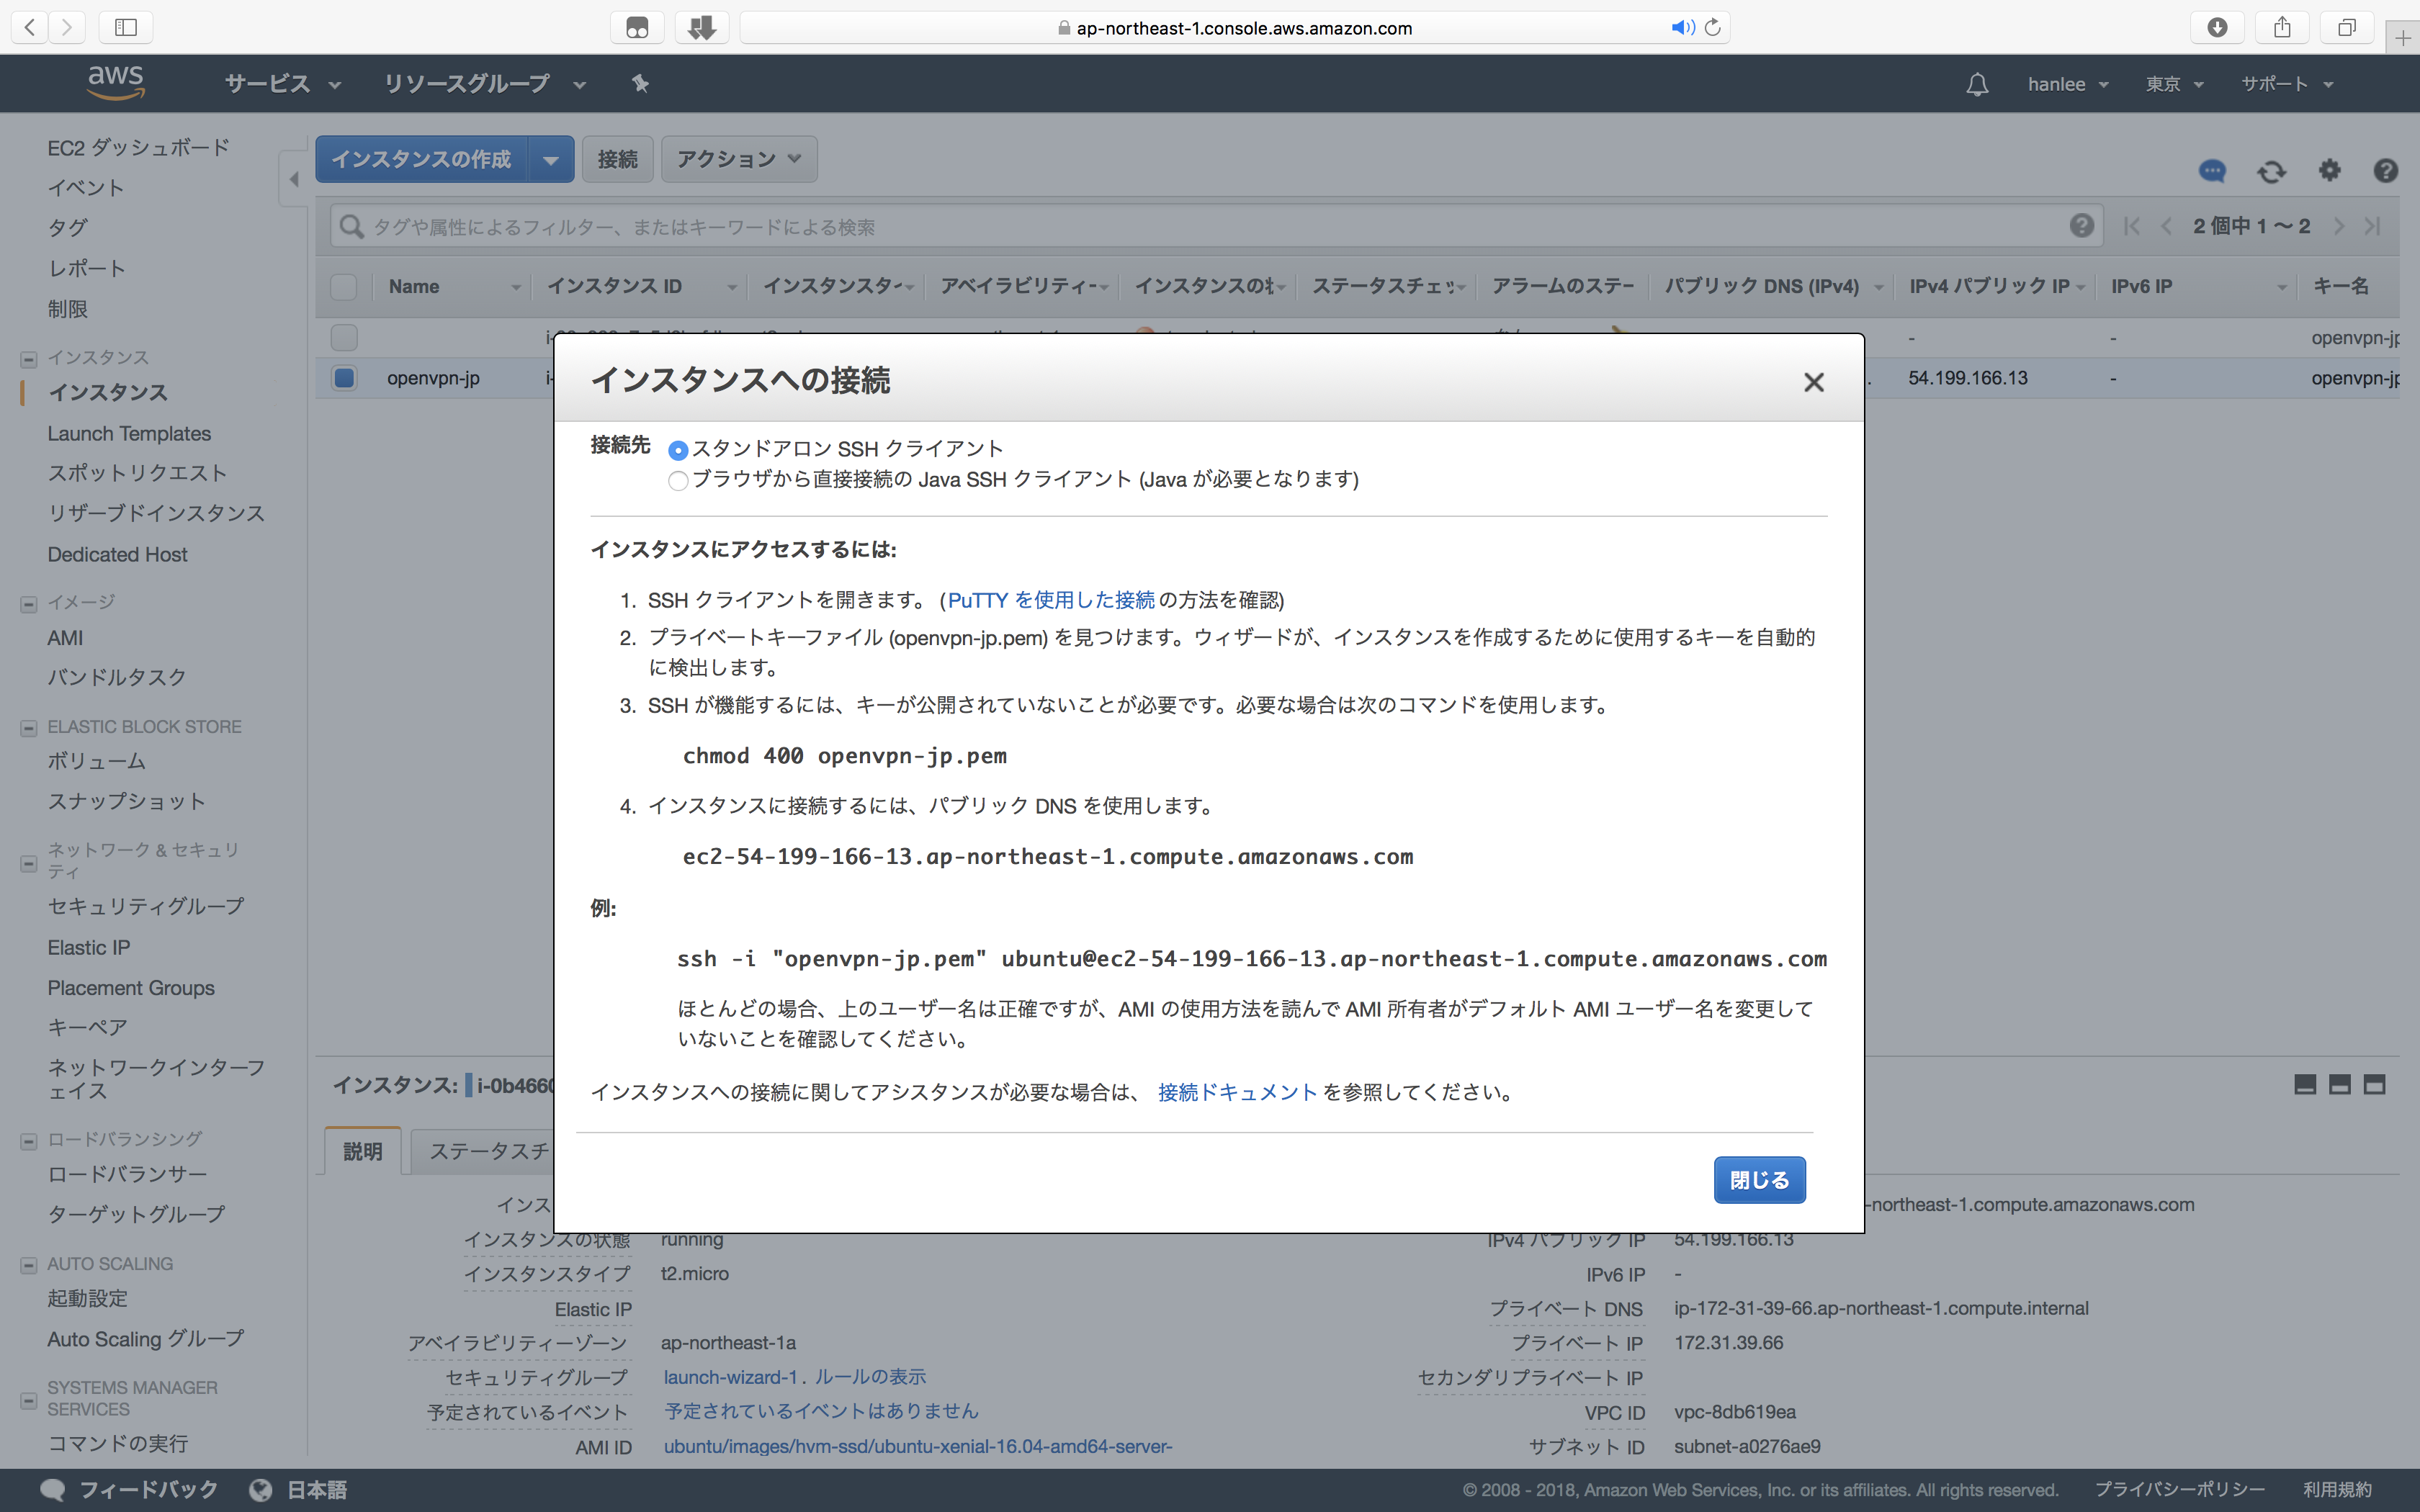Click the help question mark icon in toolbar
This screenshot has width=2420, height=1512.
[2385, 171]
